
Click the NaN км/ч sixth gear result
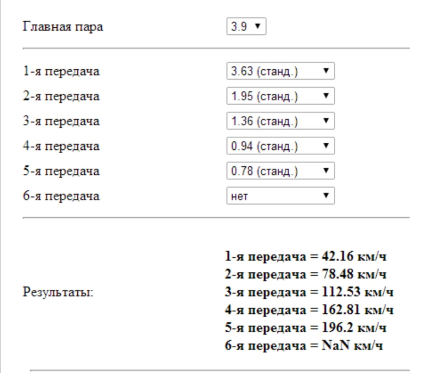(x=304, y=346)
